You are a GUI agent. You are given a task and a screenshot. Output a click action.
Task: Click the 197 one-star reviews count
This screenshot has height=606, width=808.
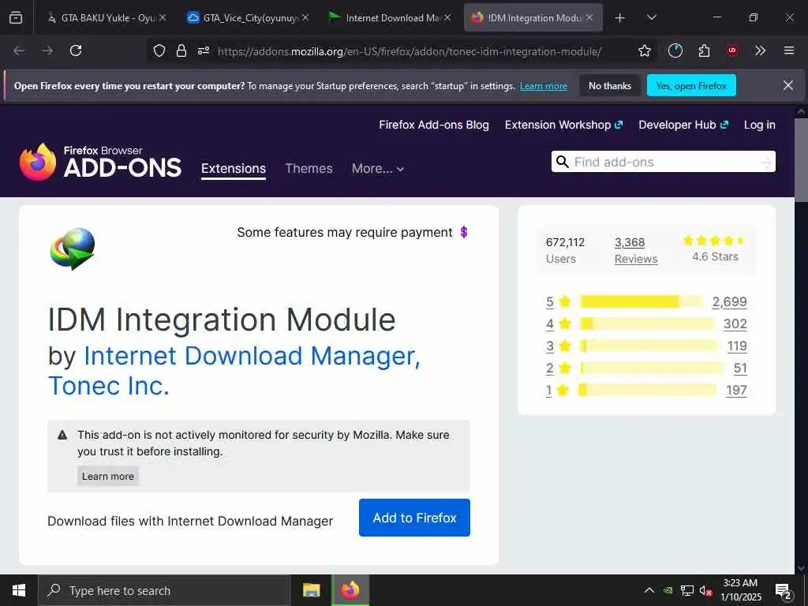(736, 390)
